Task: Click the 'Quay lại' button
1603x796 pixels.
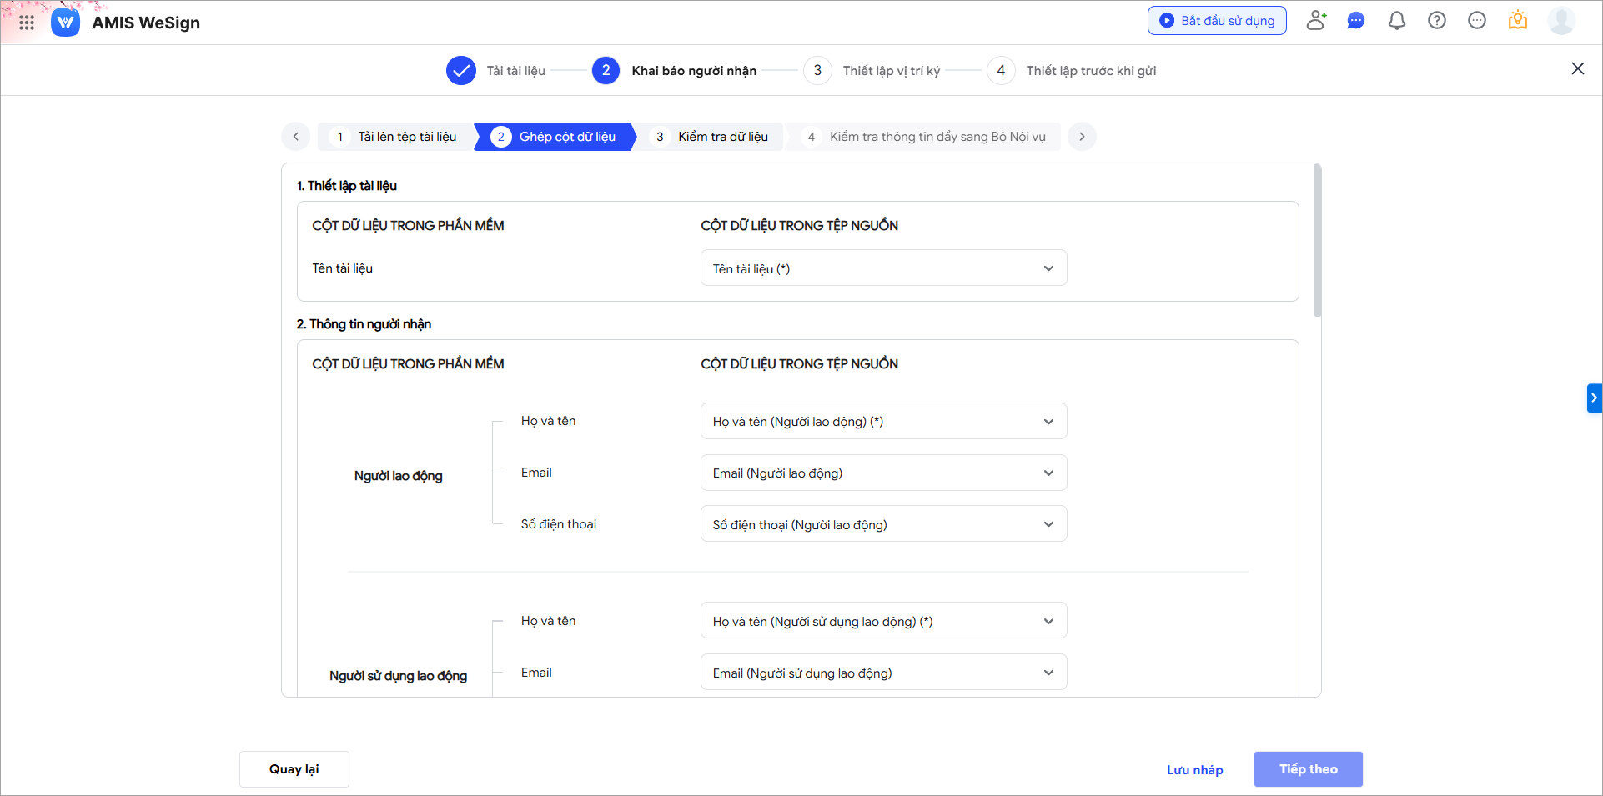Action: pyautogui.click(x=294, y=769)
